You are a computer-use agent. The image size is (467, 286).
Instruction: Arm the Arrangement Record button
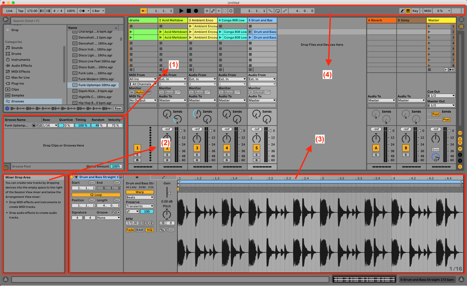(196, 11)
